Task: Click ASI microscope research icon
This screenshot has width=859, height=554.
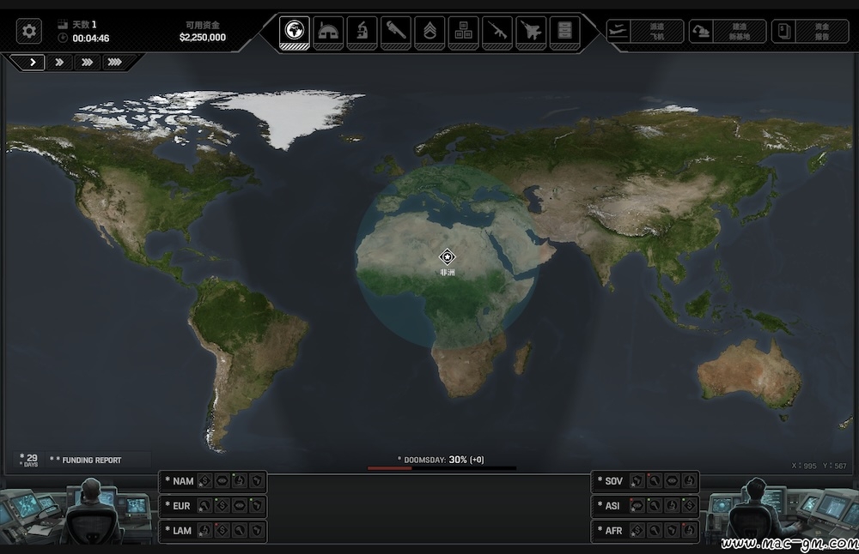Action: [x=673, y=505]
